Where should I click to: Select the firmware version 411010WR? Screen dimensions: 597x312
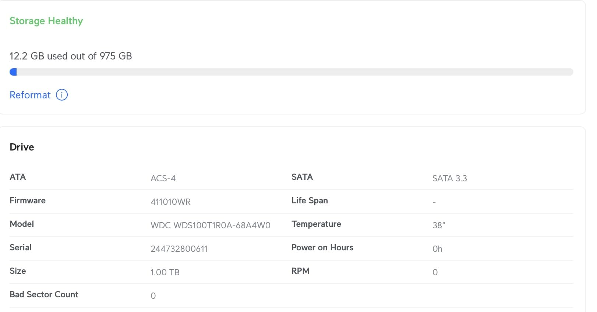170,202
